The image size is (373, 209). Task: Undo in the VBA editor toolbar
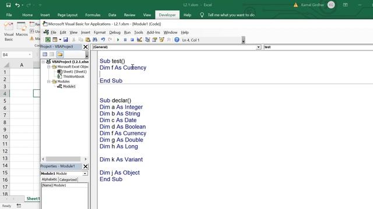(x=103, y=40)
